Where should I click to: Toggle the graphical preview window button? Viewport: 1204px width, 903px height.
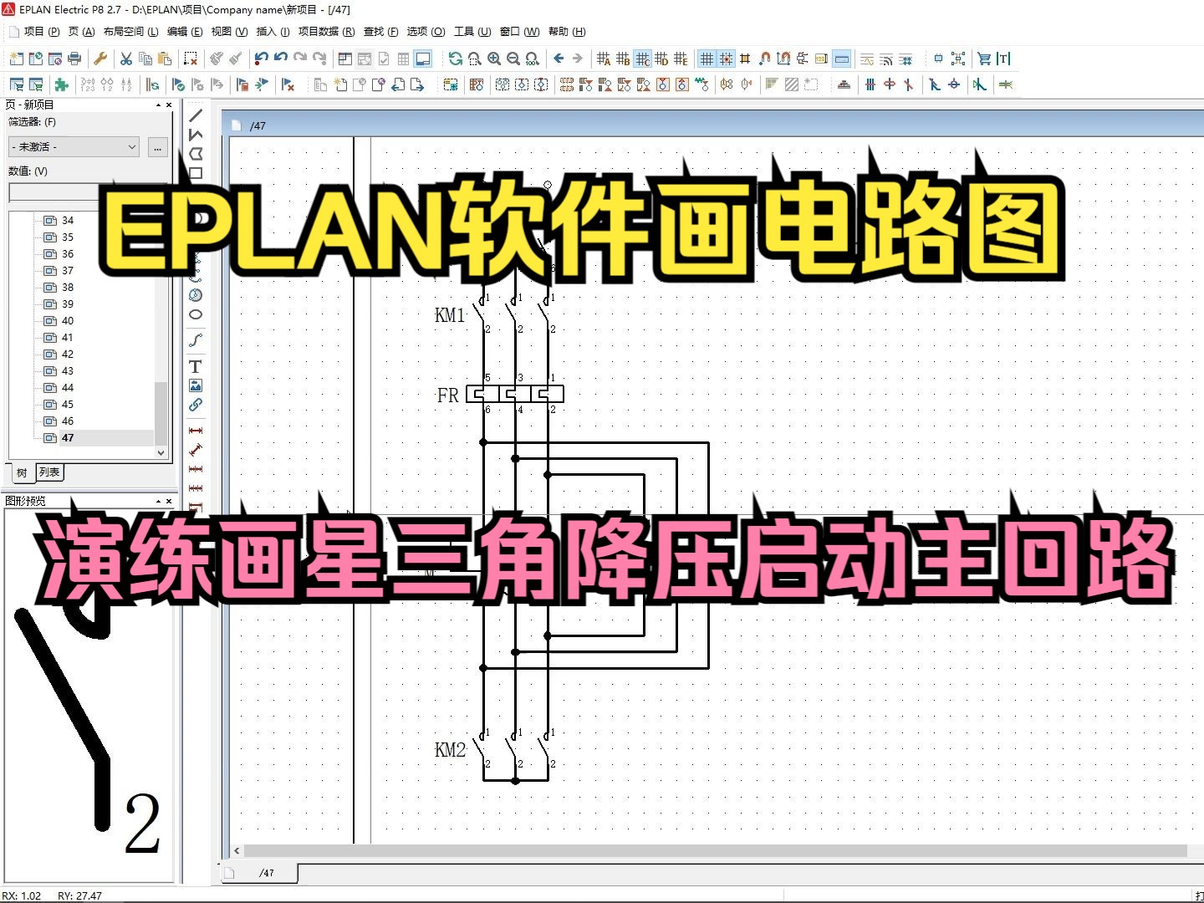[423, 59]
